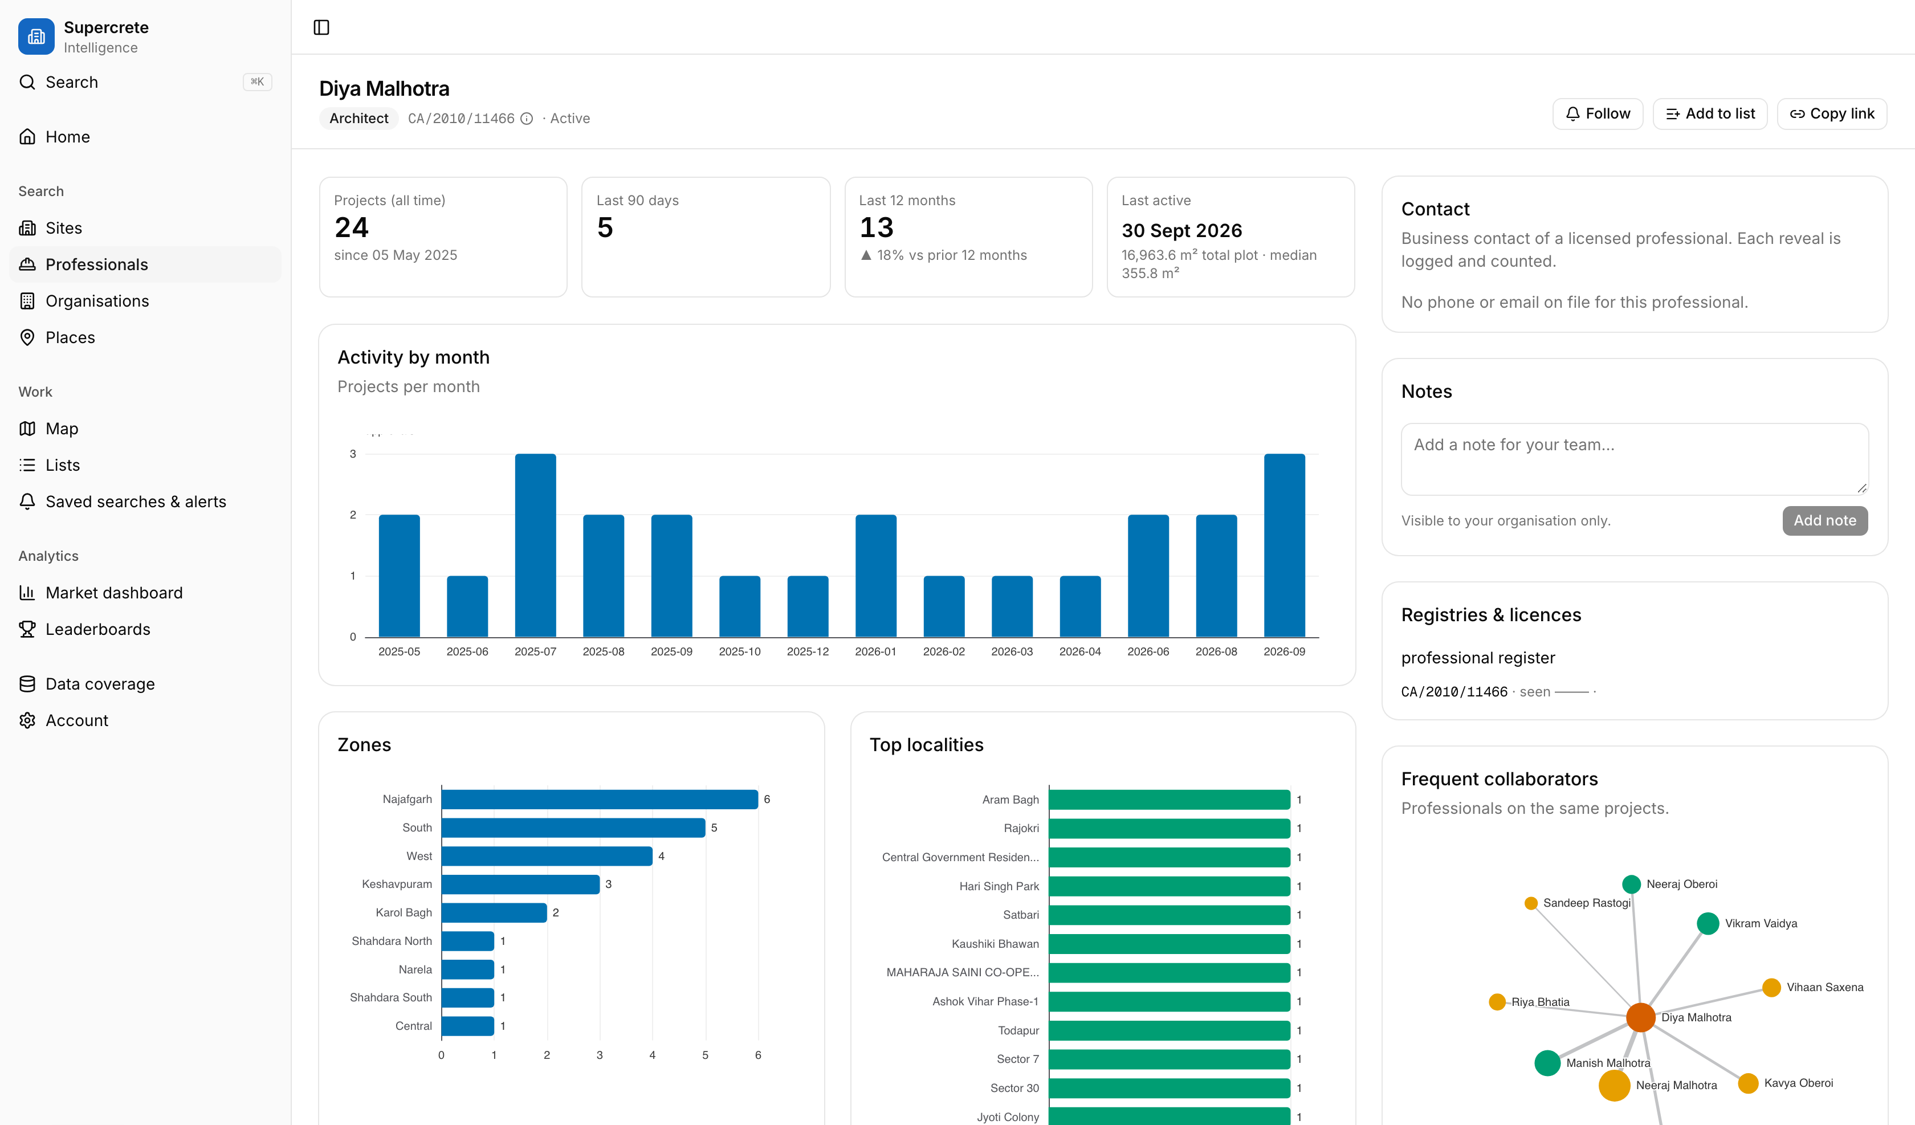This screenshot has width=1915, height=1125.
Task: Click the Last 12 months card
Action: click(x=968, y=237)
